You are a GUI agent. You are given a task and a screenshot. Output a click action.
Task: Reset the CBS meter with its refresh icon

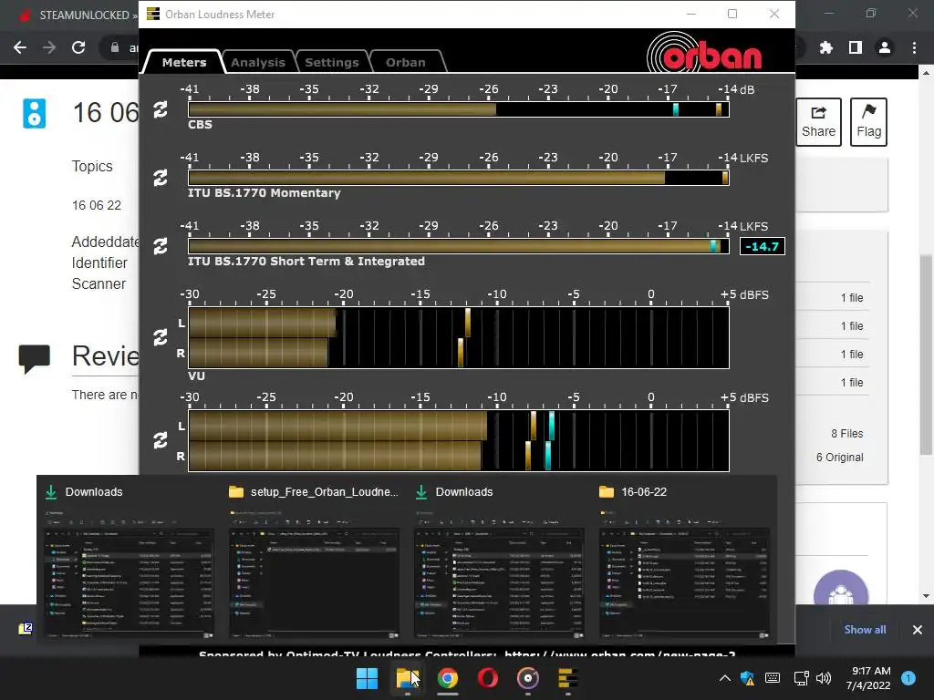point(161,109)
